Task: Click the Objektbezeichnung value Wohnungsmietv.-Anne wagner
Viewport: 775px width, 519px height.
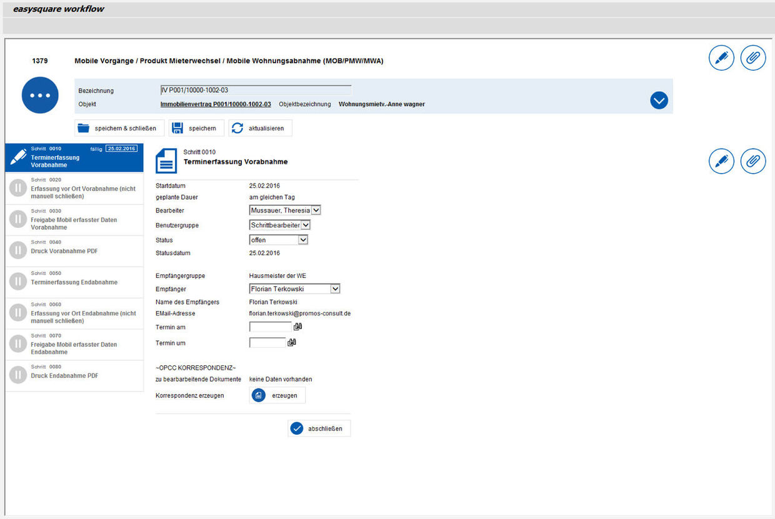Action: (382, 104)
